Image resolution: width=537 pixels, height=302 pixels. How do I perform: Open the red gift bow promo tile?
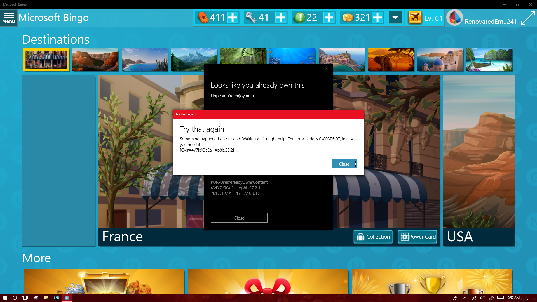(x=268, y=281)
